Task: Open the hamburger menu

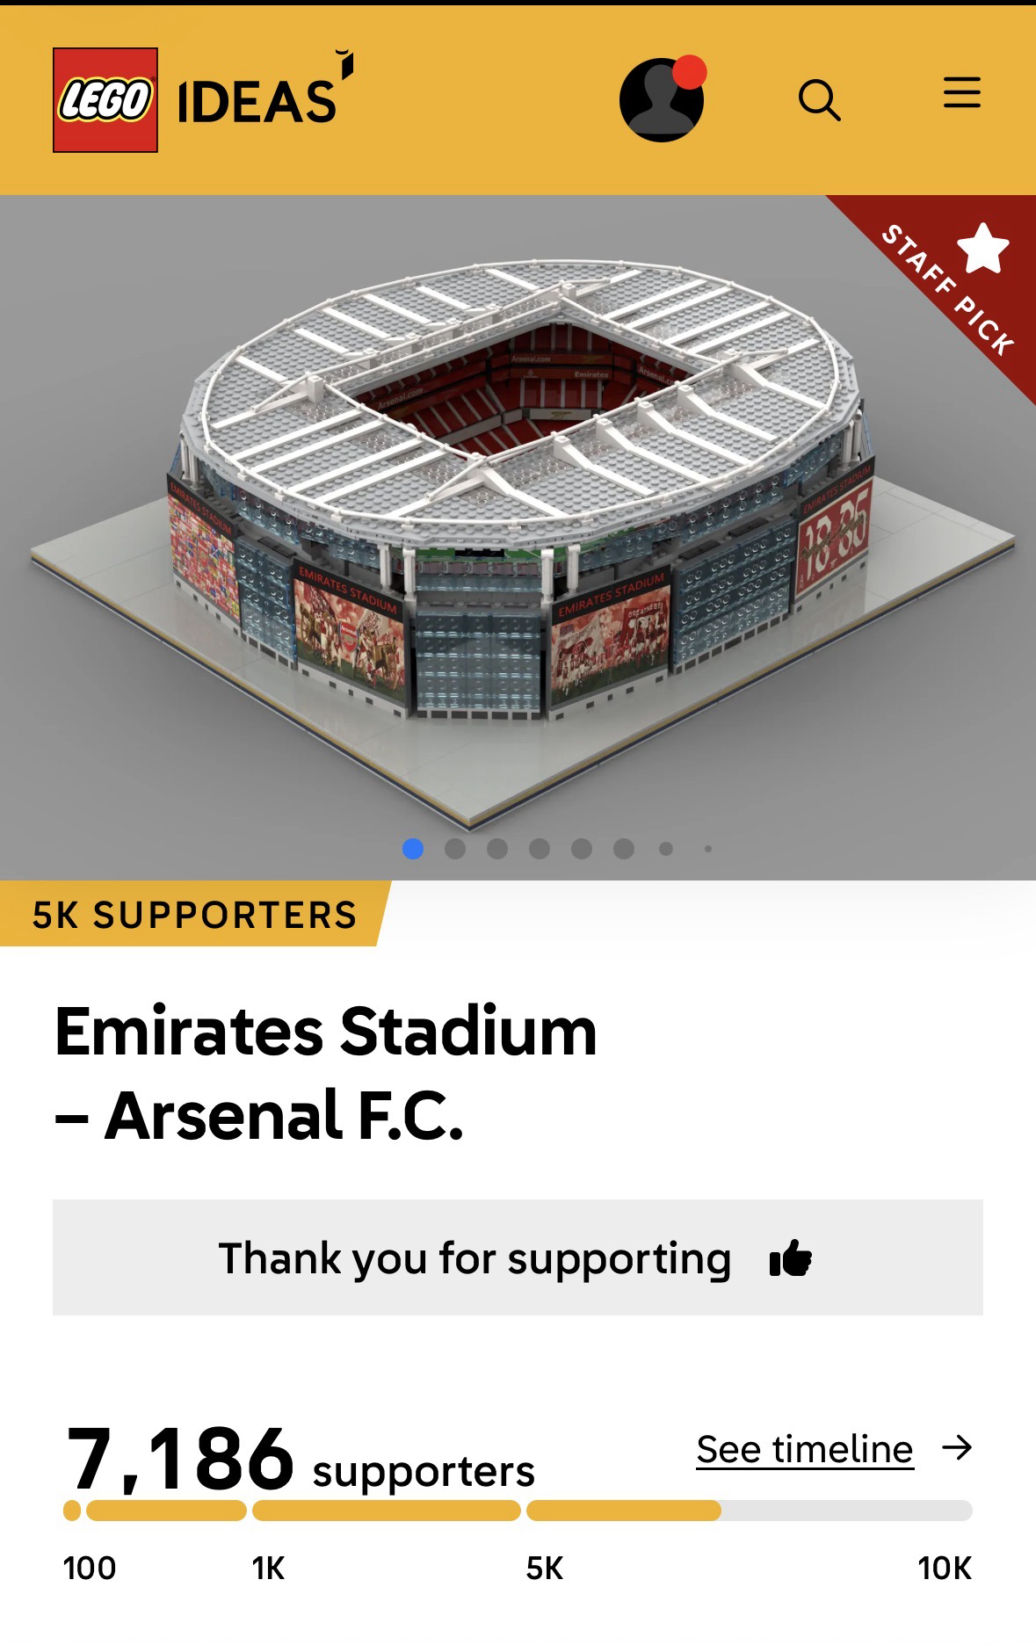Action: [x=961, y=92]
